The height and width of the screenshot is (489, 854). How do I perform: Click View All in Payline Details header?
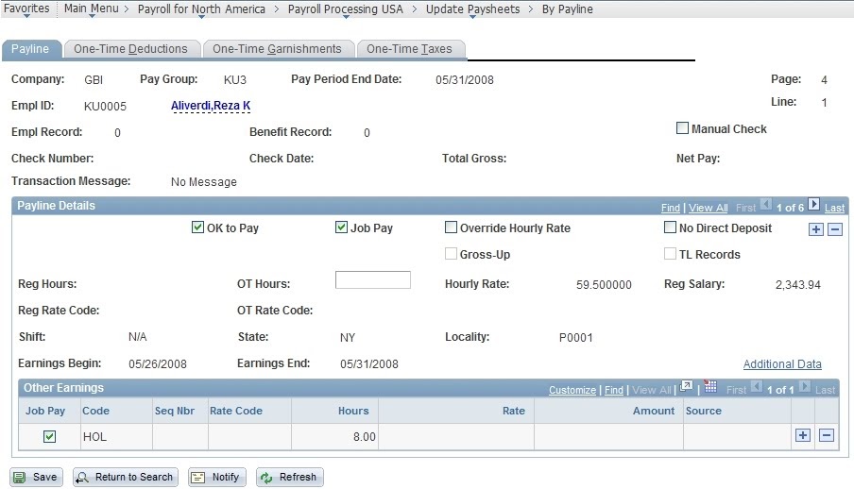(x=708, y=208)
